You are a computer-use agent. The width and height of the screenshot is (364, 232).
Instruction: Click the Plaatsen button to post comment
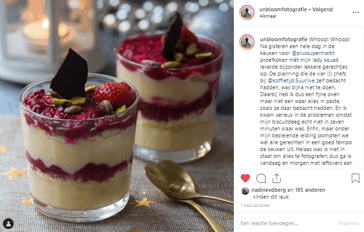pyautogui.click(x=348, y=223)
